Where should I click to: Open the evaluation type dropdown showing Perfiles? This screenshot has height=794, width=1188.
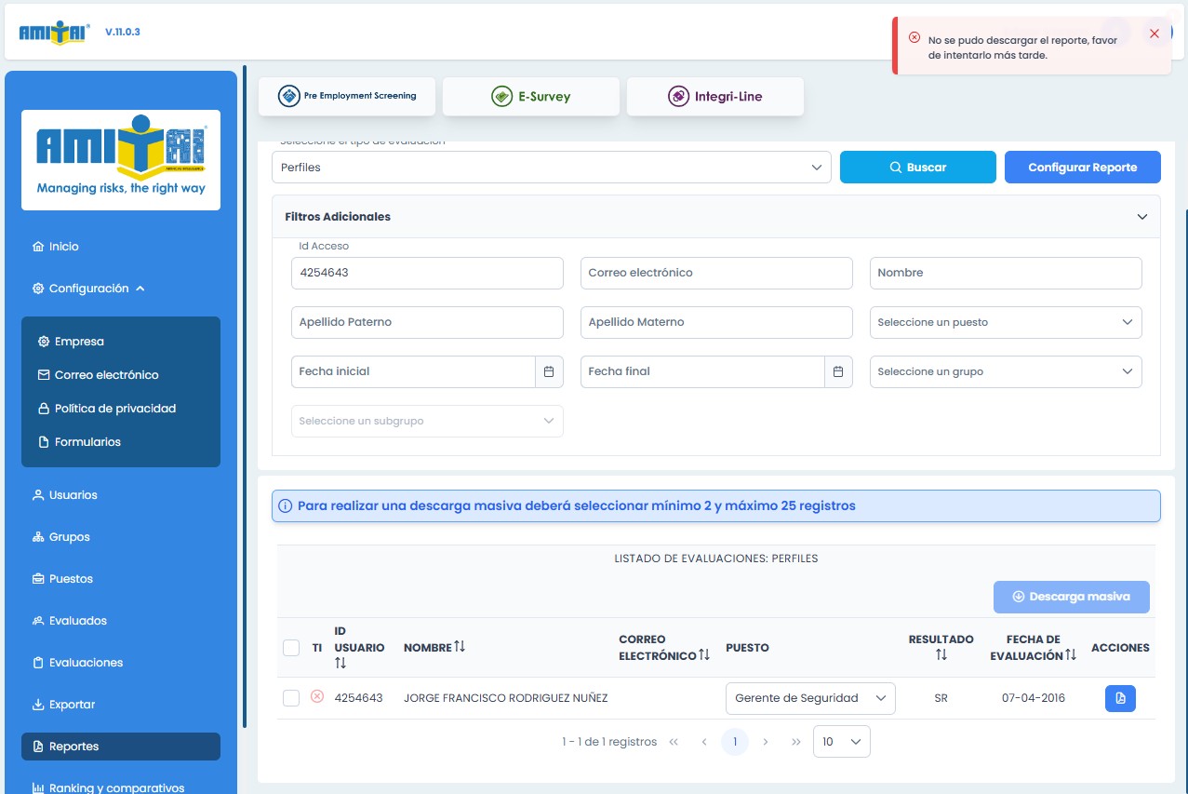point(551,168)
